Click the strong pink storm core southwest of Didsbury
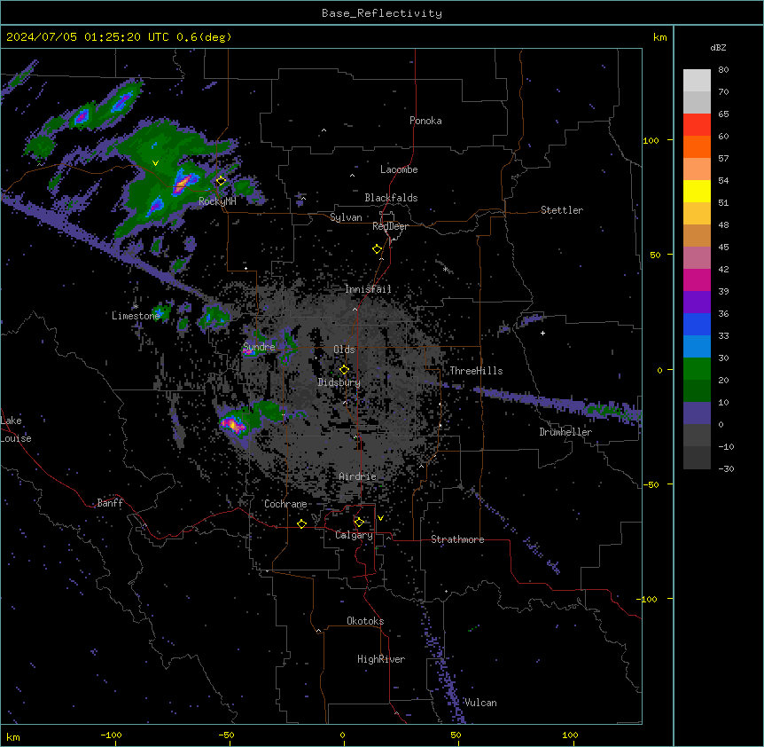The image size is (764, 747). (233, 425)
